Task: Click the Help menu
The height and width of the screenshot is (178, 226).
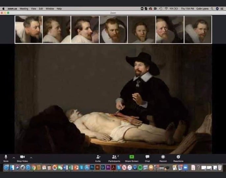Action: (x=59, y=9)
